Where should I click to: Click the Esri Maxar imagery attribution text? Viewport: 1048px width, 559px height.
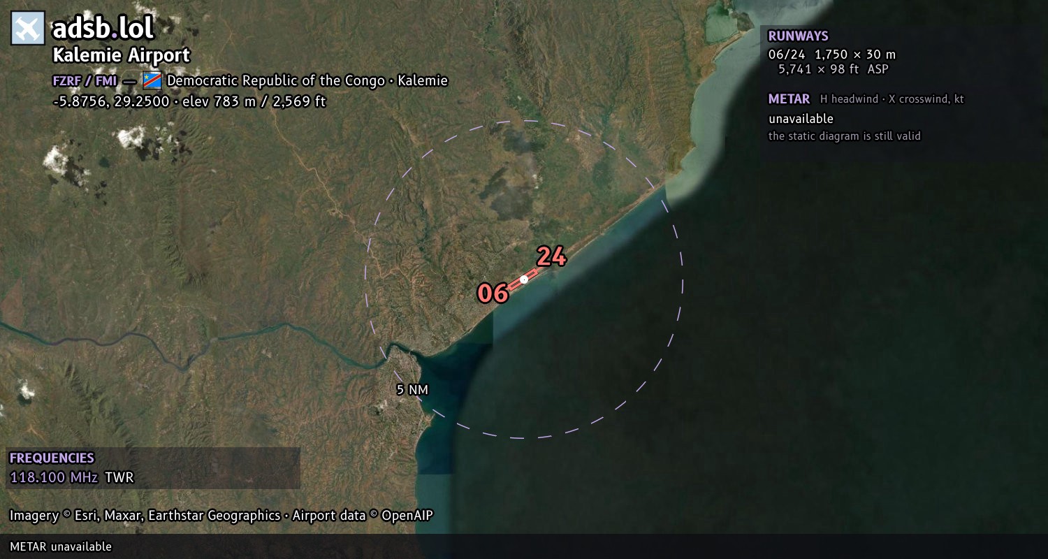point(221,516)
